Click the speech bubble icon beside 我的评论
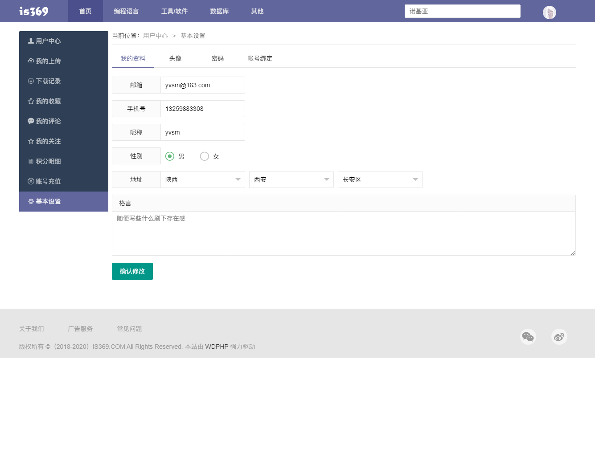 (x=31, y=121)
